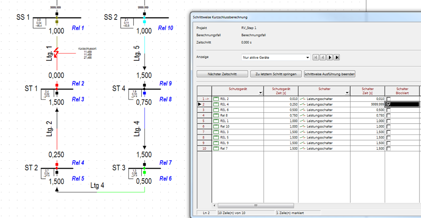Click the REL 2 protection device icon

click(216, 99)
